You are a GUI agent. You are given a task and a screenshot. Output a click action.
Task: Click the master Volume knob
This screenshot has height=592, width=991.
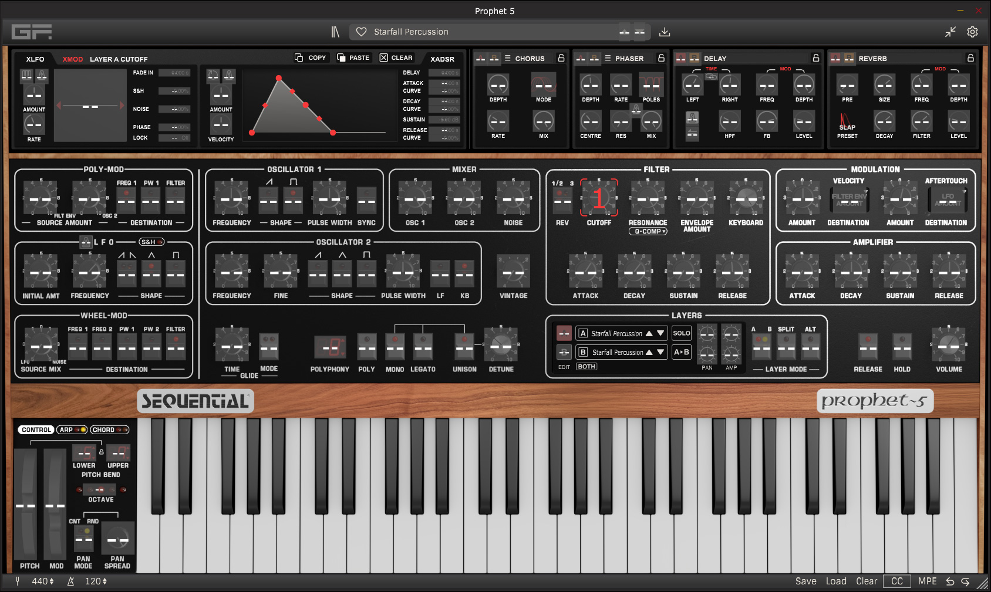[x=949, y=346]
